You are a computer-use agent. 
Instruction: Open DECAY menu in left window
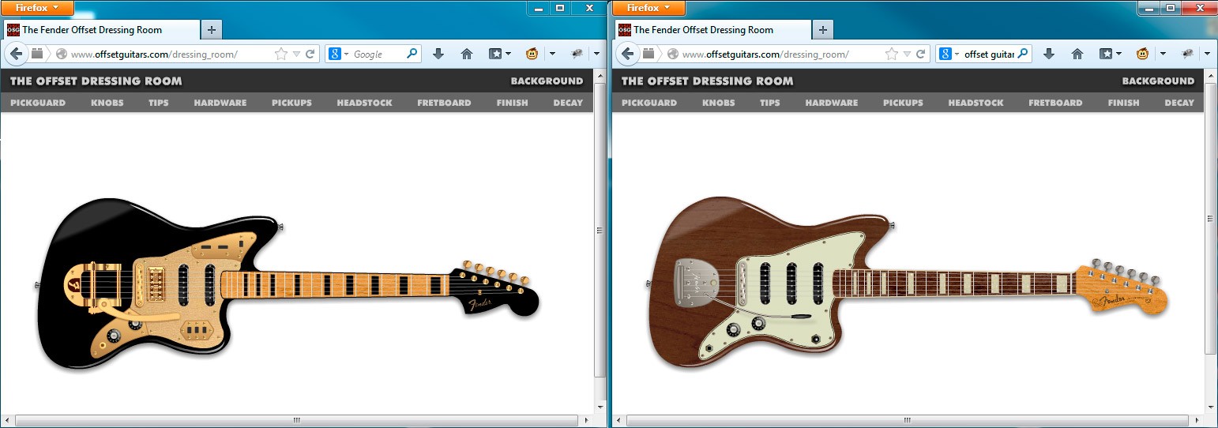(x=568, y=103)
